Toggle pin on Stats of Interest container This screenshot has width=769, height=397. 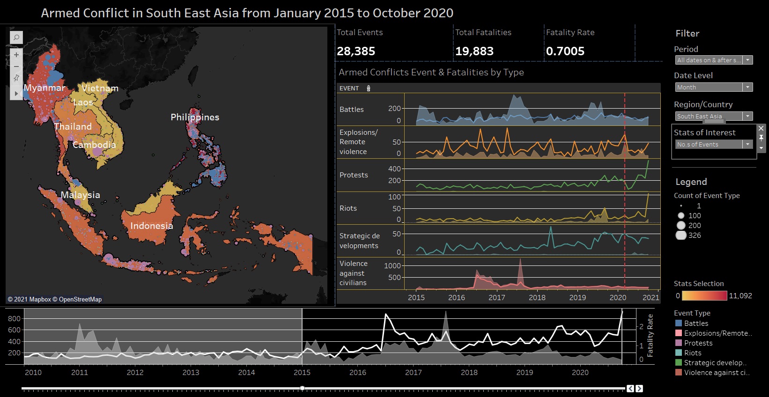click(761, 138)
